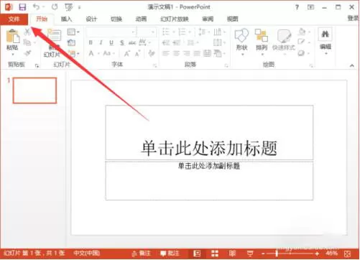The height and width of the screenshot is (260, 360).
Task: Toggle align text left
Action: pos(166,53)
